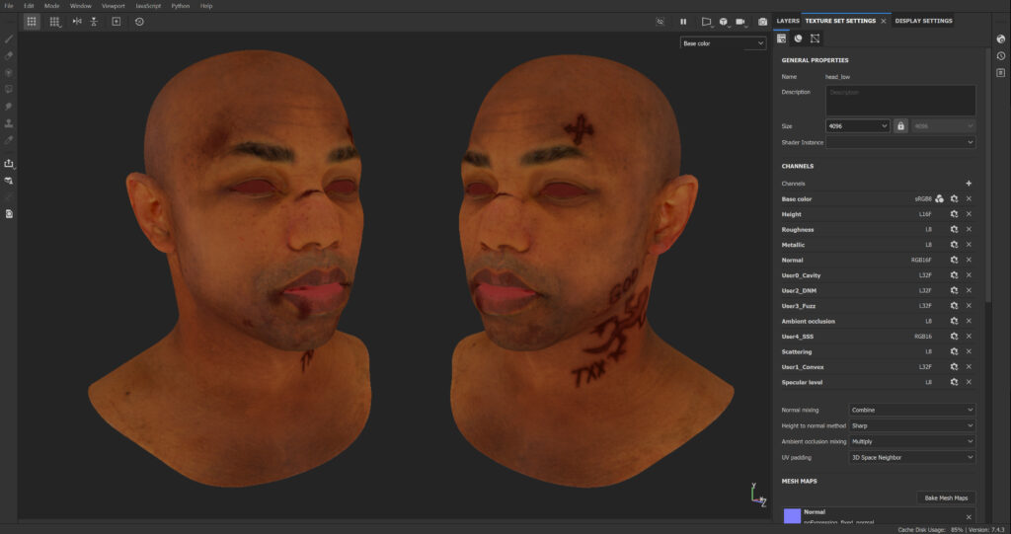Select the Eraser tool in left toolbar
This screenshot has height=534, width=1011.
9,56
